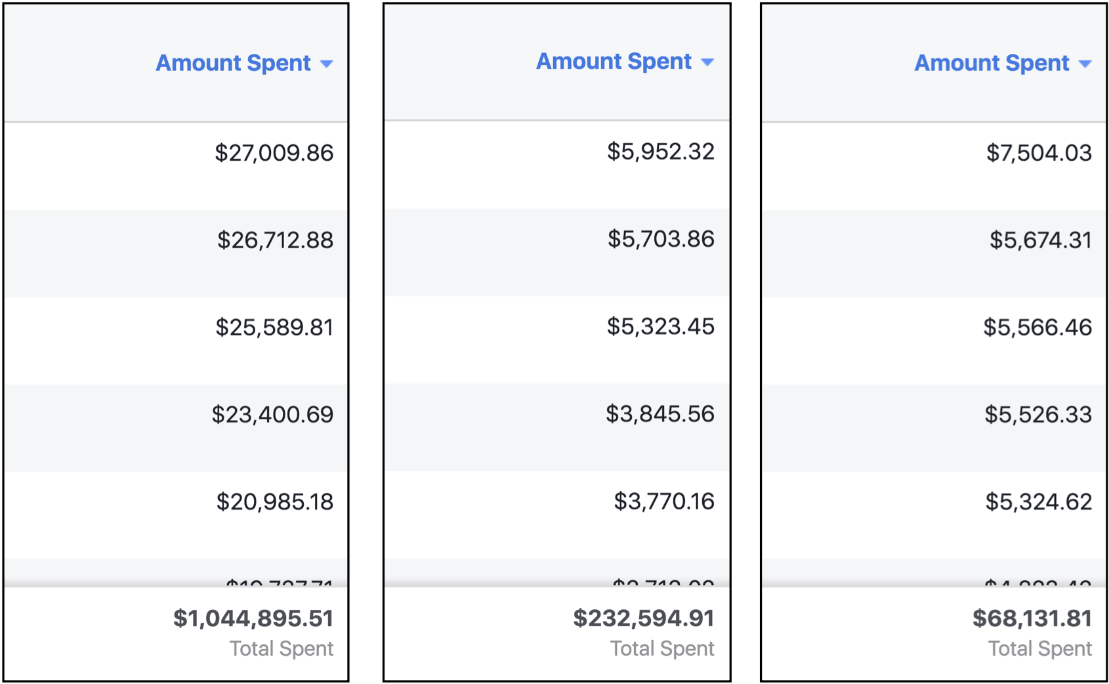
Task: Click sort arrow in the $1,044,895.51 total table
Action: (327, 64)
